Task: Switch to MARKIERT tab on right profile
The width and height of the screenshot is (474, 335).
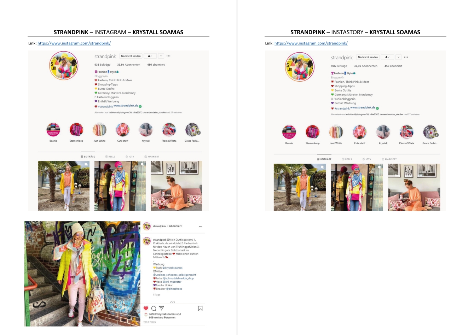Action: 389,159
